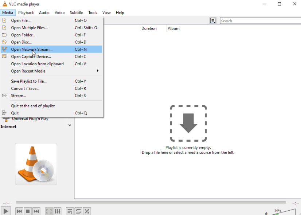Toggle the playlist view button

70,211
